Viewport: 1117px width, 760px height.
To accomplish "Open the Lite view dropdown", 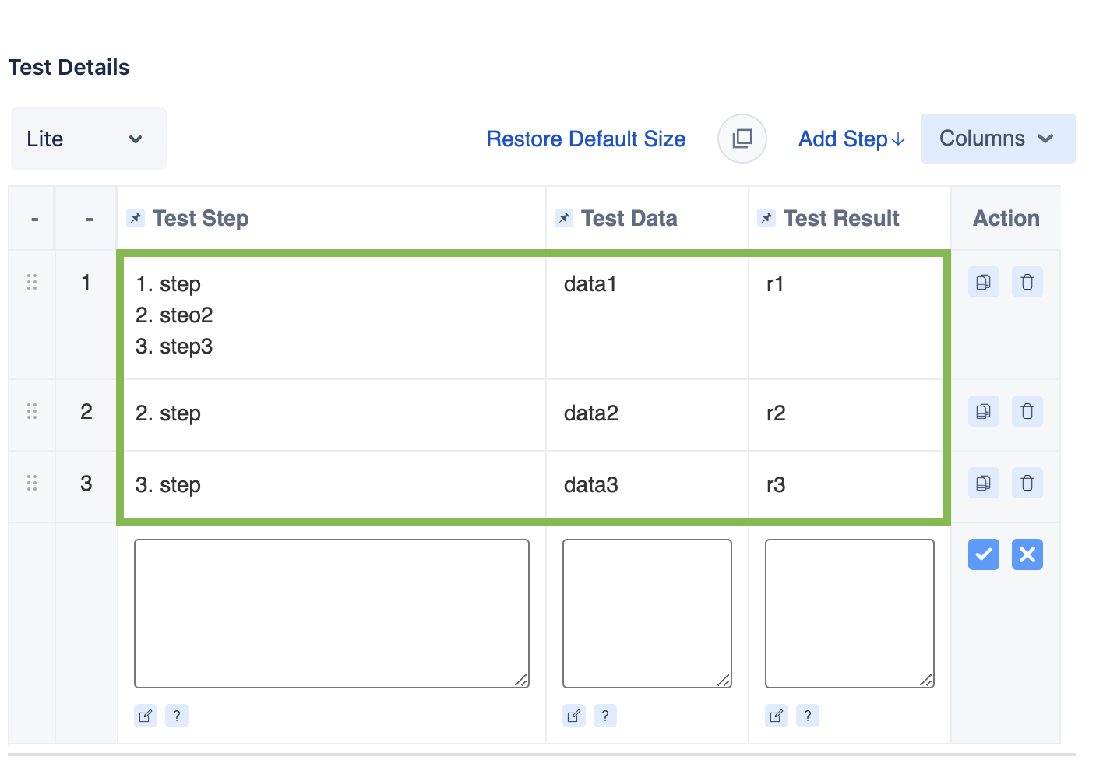I will 88,139.
